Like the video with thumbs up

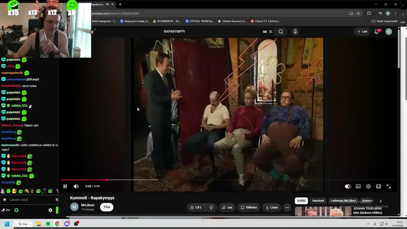pyautogui.click(x=196, y=207)
